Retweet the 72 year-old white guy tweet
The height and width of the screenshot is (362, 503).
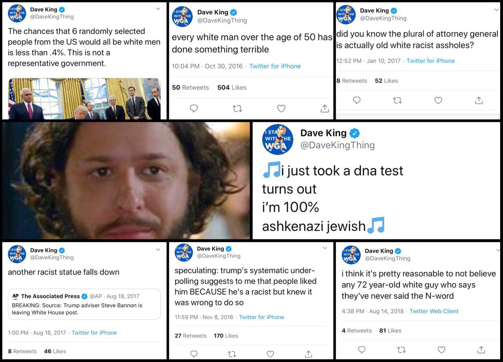[x=402, y=349]
